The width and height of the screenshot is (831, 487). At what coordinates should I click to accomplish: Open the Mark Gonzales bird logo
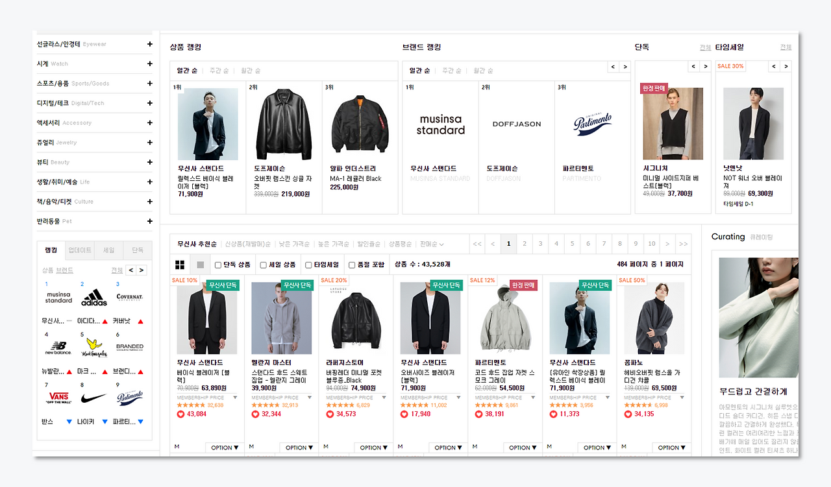tap(94, 348)
